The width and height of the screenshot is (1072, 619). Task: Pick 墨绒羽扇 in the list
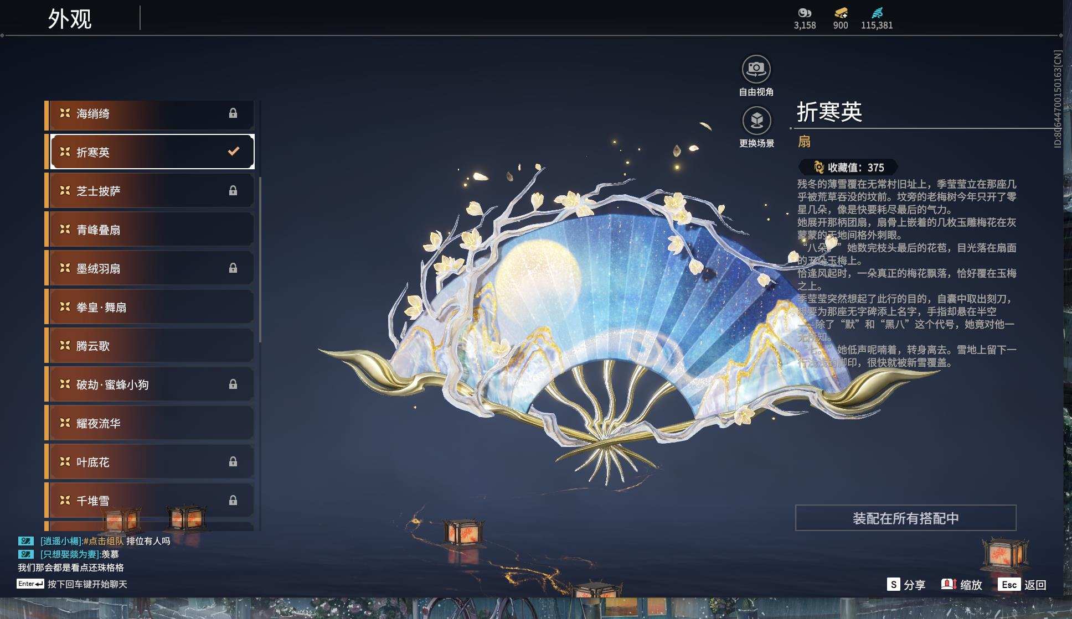click(150, 268)
